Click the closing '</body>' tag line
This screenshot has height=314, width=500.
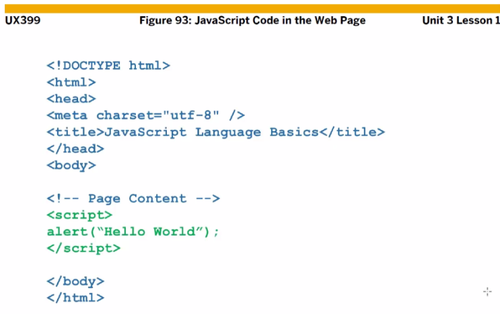(75, 282)
